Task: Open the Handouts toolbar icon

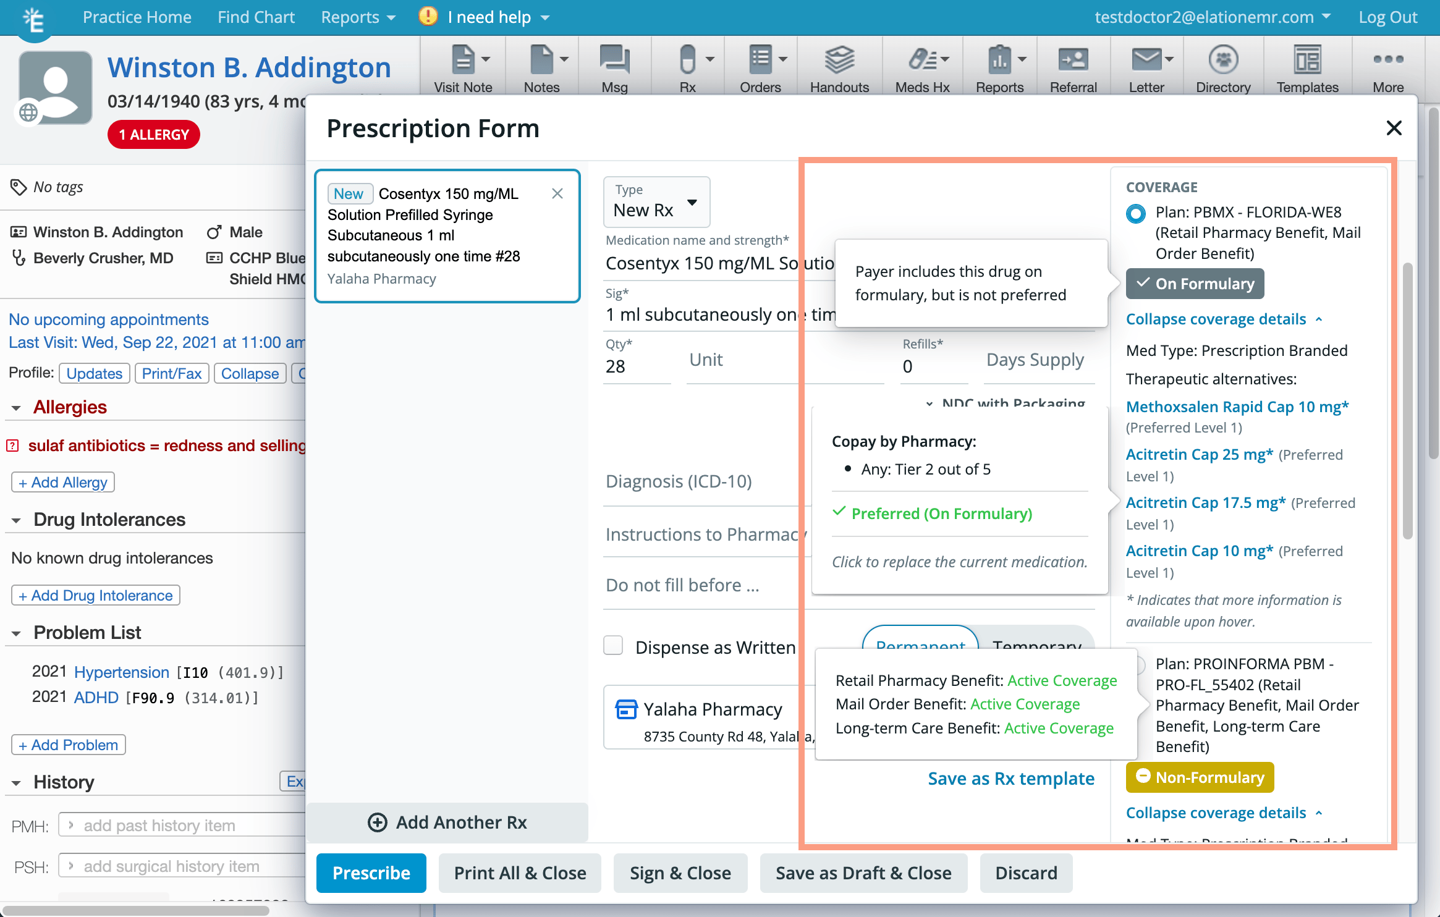Action: pos(839,59)
